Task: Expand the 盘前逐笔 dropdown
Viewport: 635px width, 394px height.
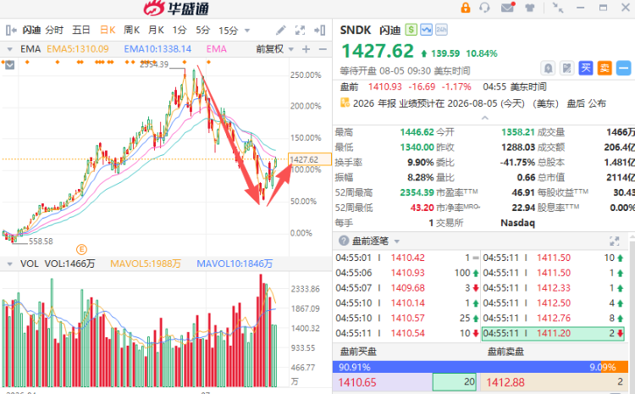Action: (397, 241)
